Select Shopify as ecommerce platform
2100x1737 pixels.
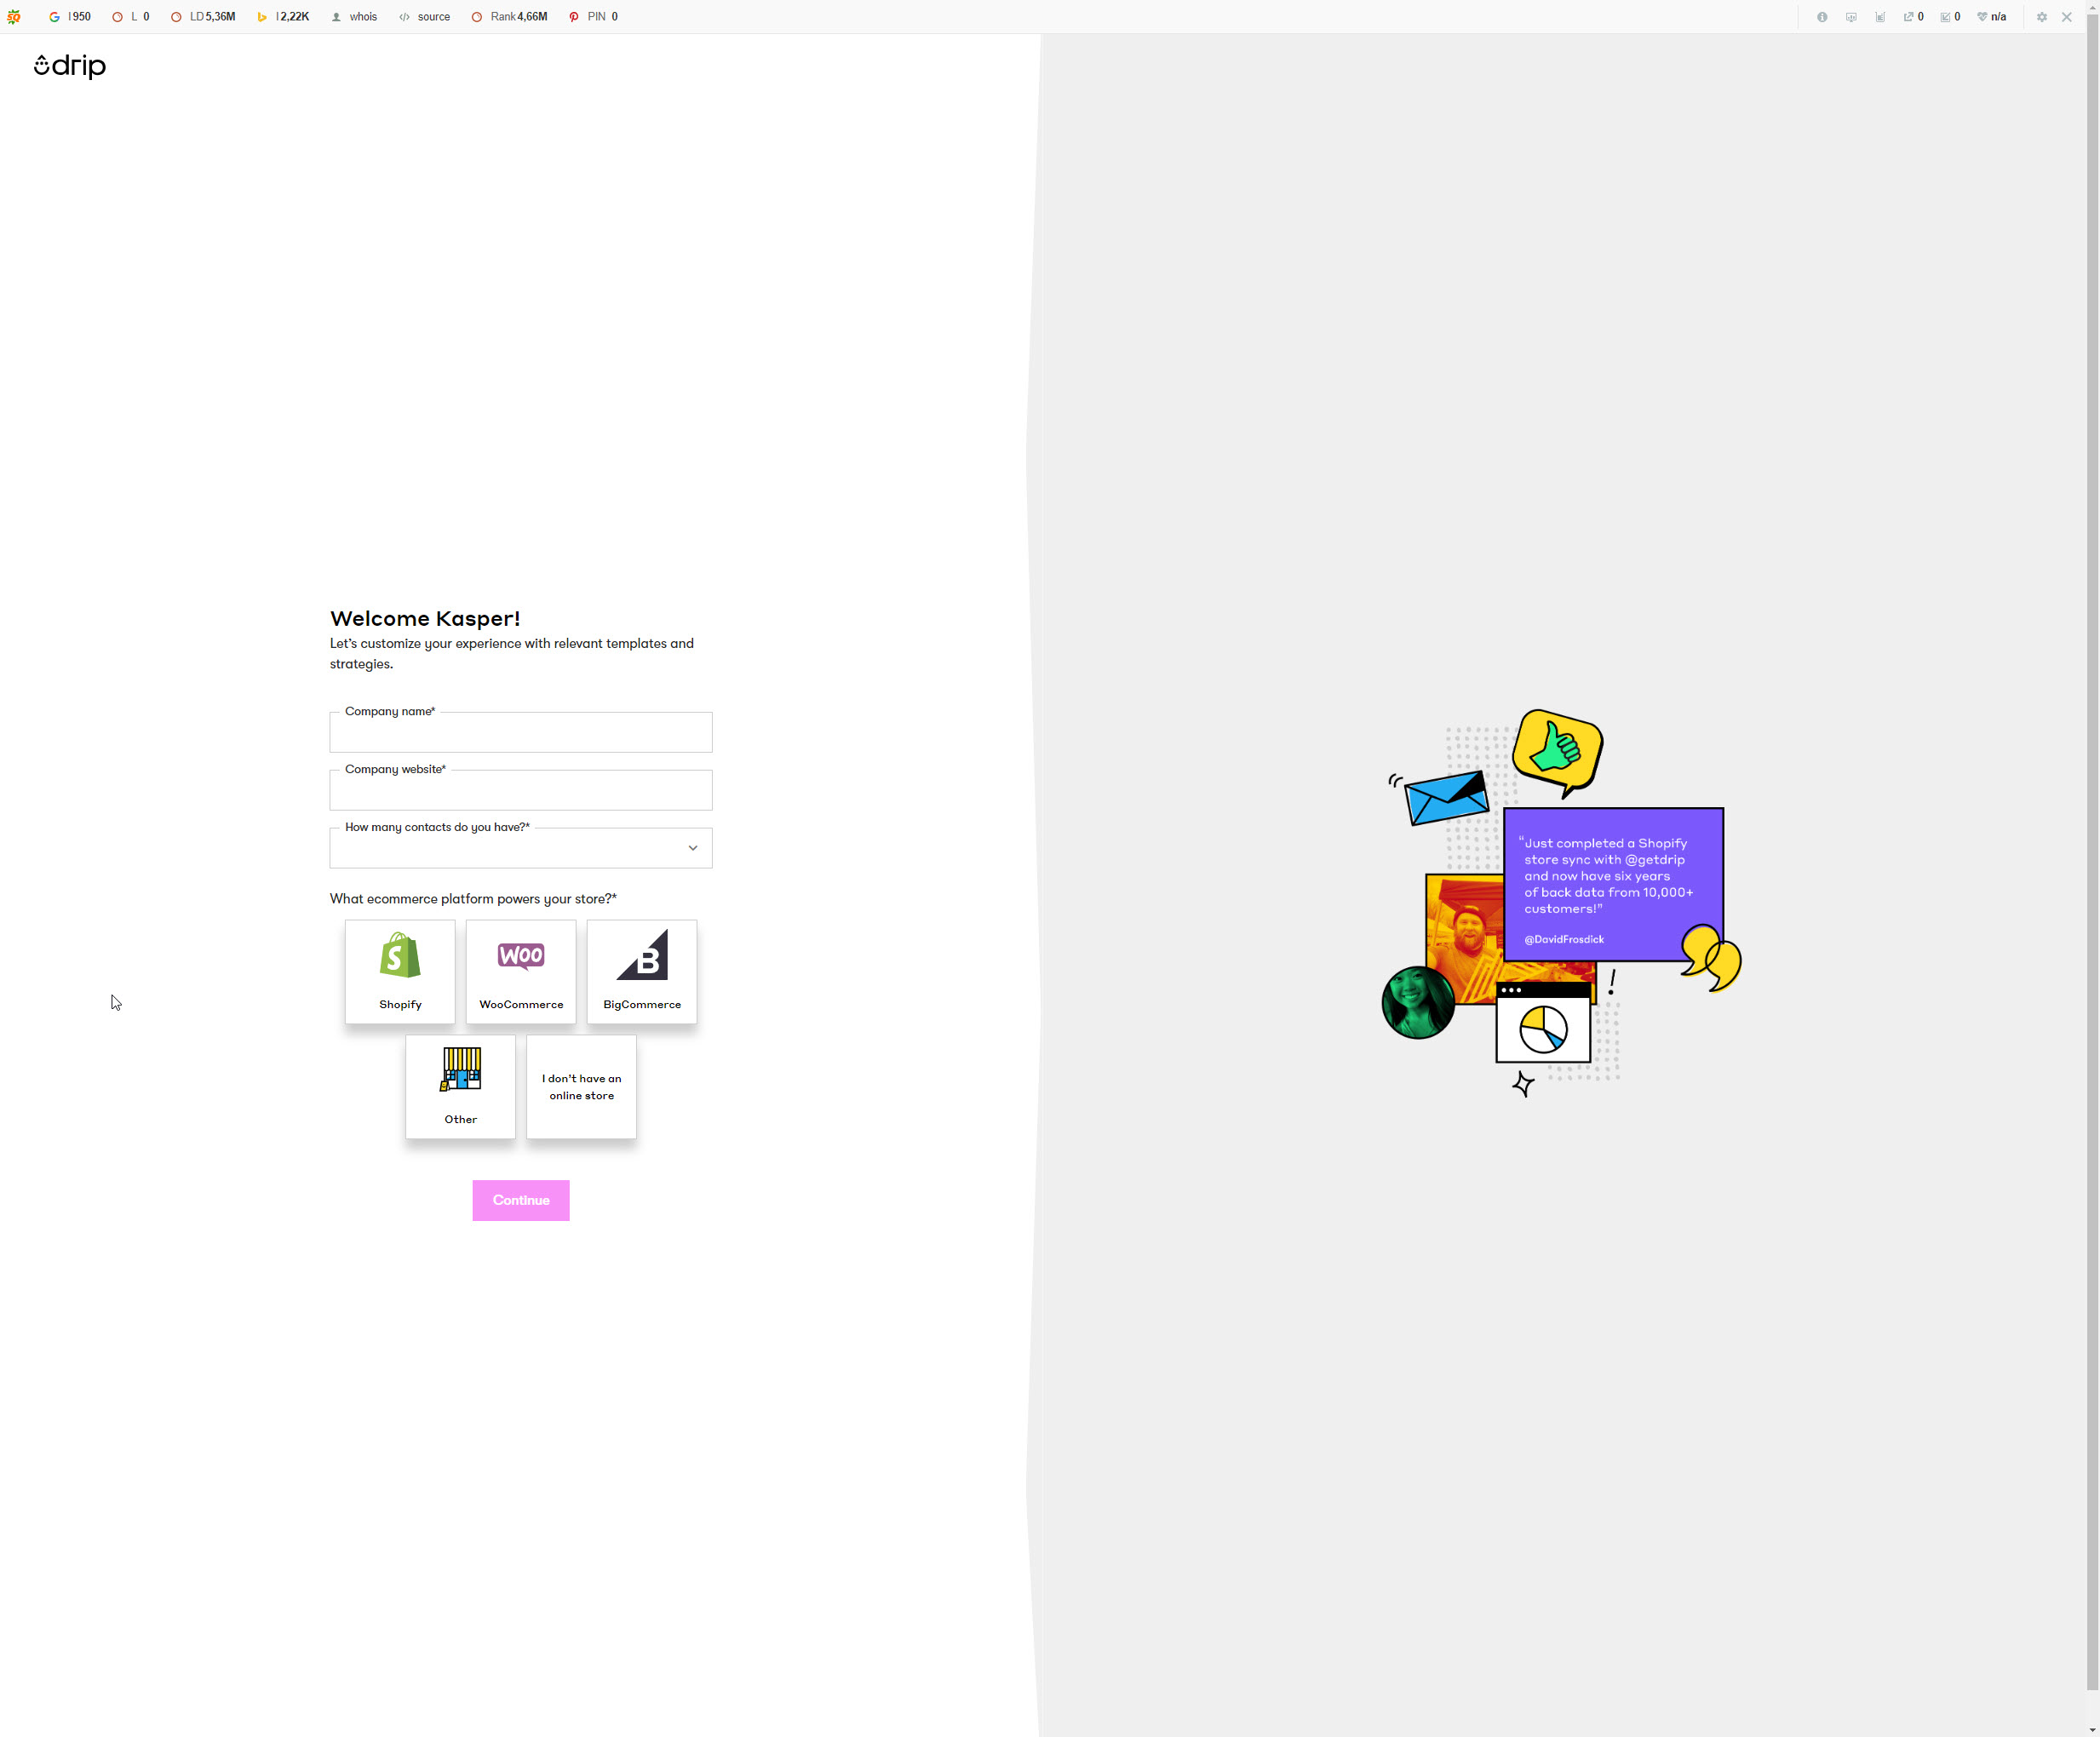[x=400, y=971]
